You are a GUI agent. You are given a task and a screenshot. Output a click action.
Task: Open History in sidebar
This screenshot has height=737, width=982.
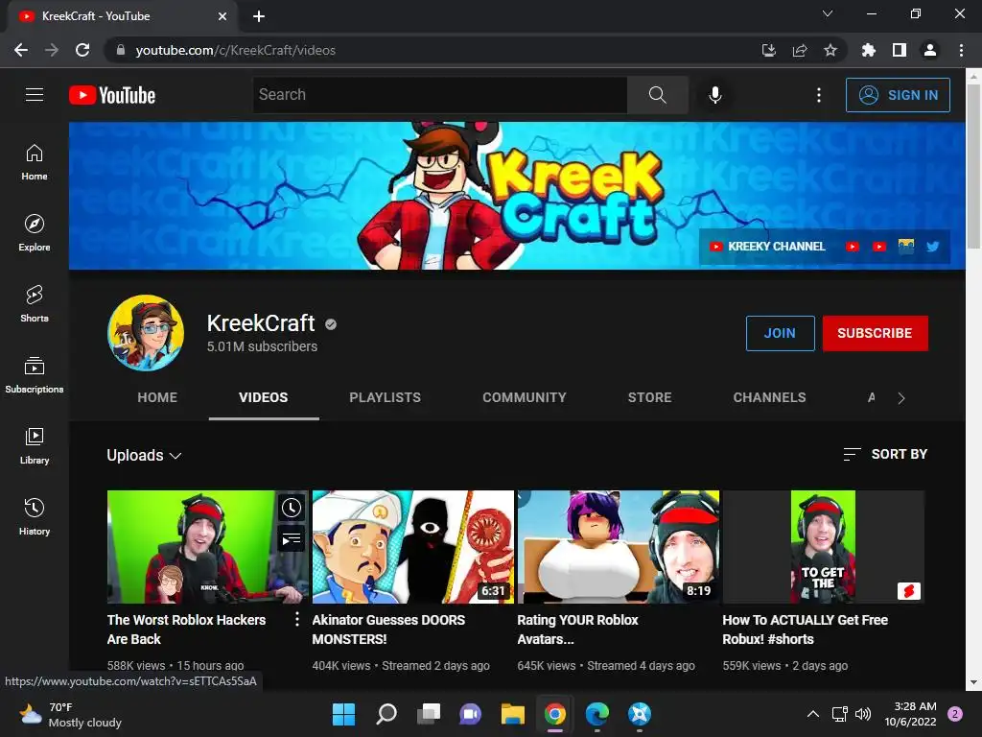click(x=35, y=516)
